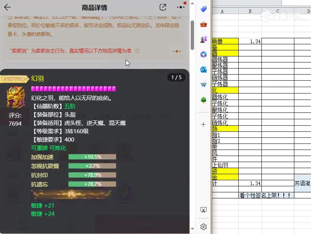Select the 器炼化 cell in column A
Screen dimensions: 311x234
pos(225,97)
